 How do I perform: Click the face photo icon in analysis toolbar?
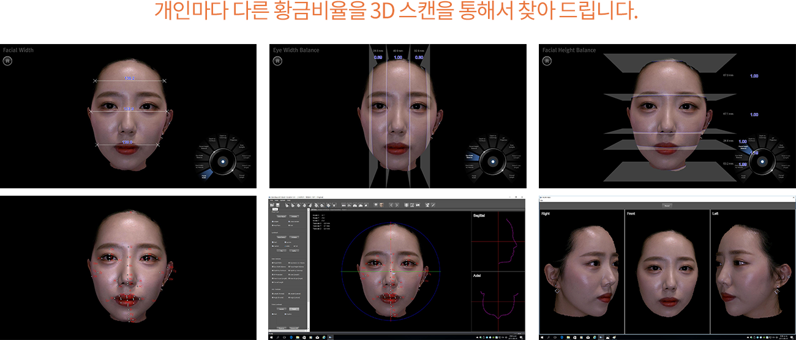[381, 205]
